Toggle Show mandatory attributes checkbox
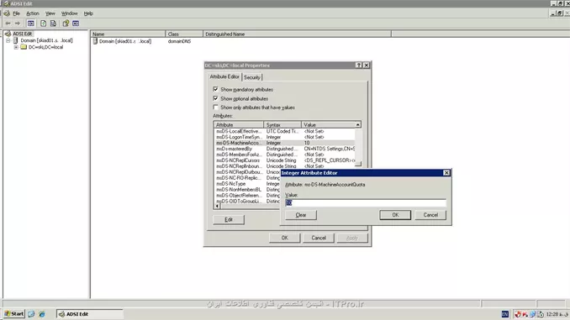 click(x=215, y=89)
